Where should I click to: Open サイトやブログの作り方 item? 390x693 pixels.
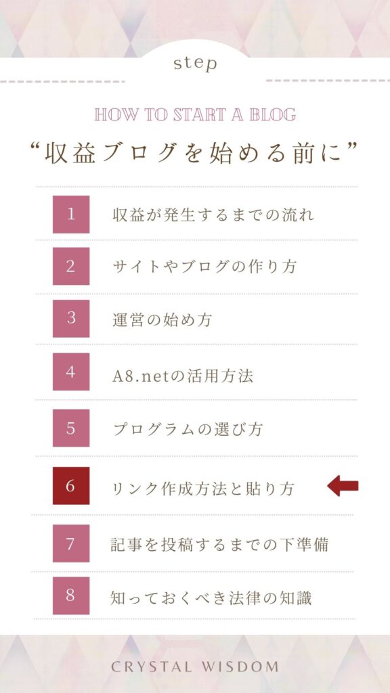(x=204, y=267)
